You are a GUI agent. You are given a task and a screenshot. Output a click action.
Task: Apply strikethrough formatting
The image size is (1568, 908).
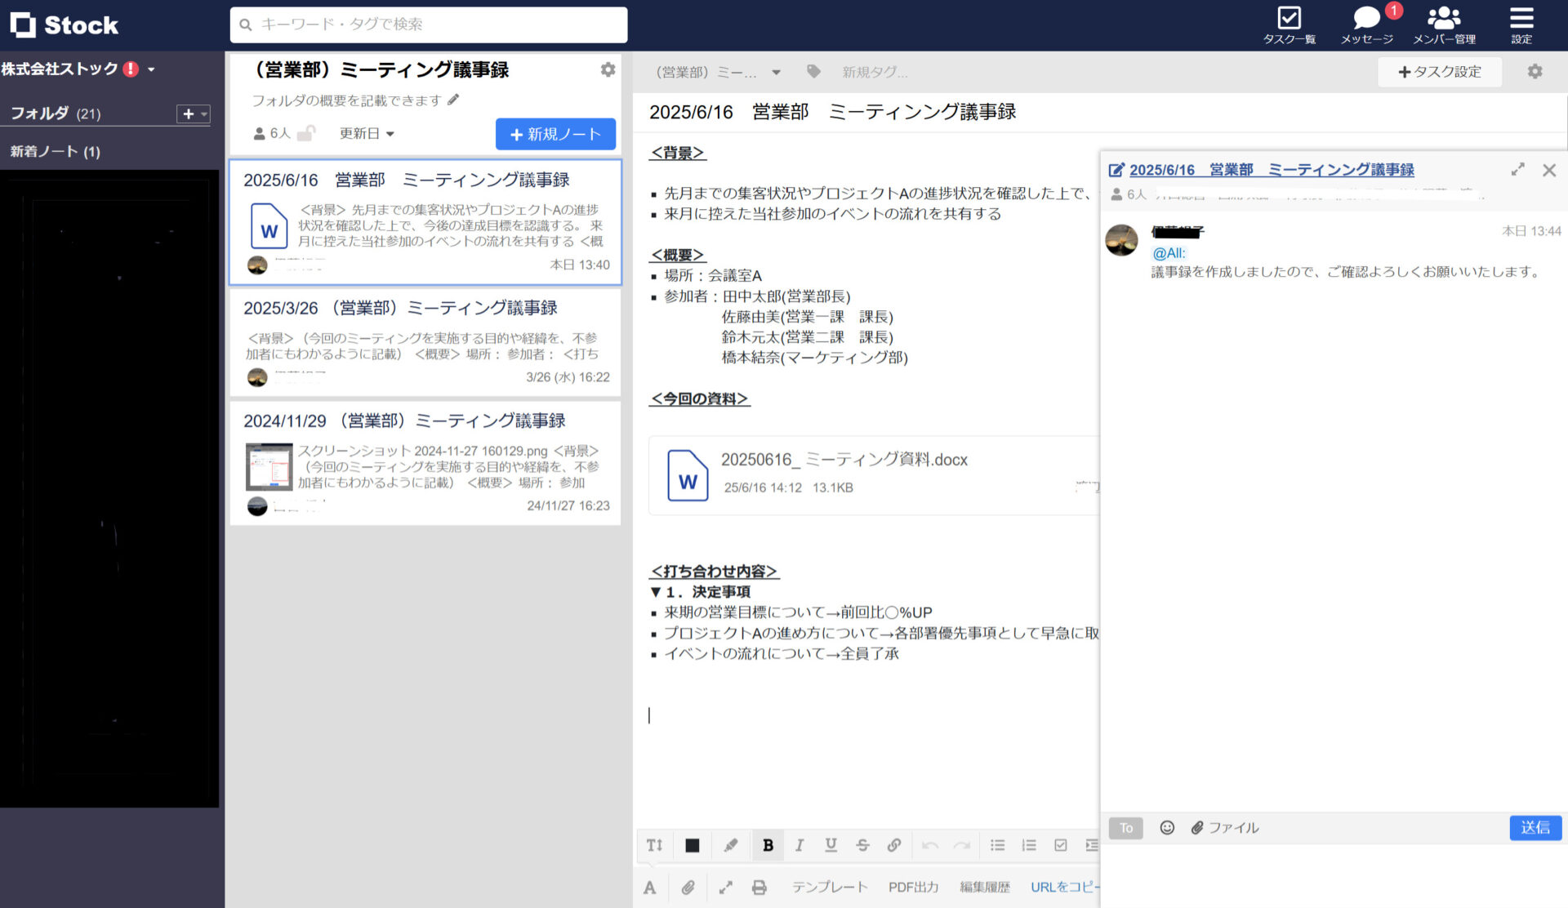[862, 845]
